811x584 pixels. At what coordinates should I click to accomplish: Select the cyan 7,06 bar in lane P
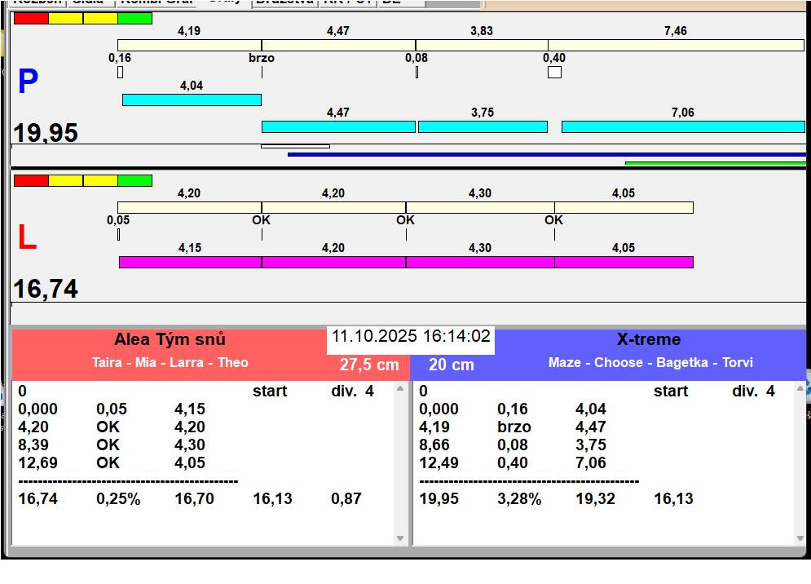click(682, 126)
